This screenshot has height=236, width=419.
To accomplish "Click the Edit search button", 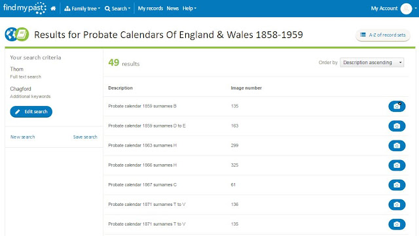I will click(31, 112).
